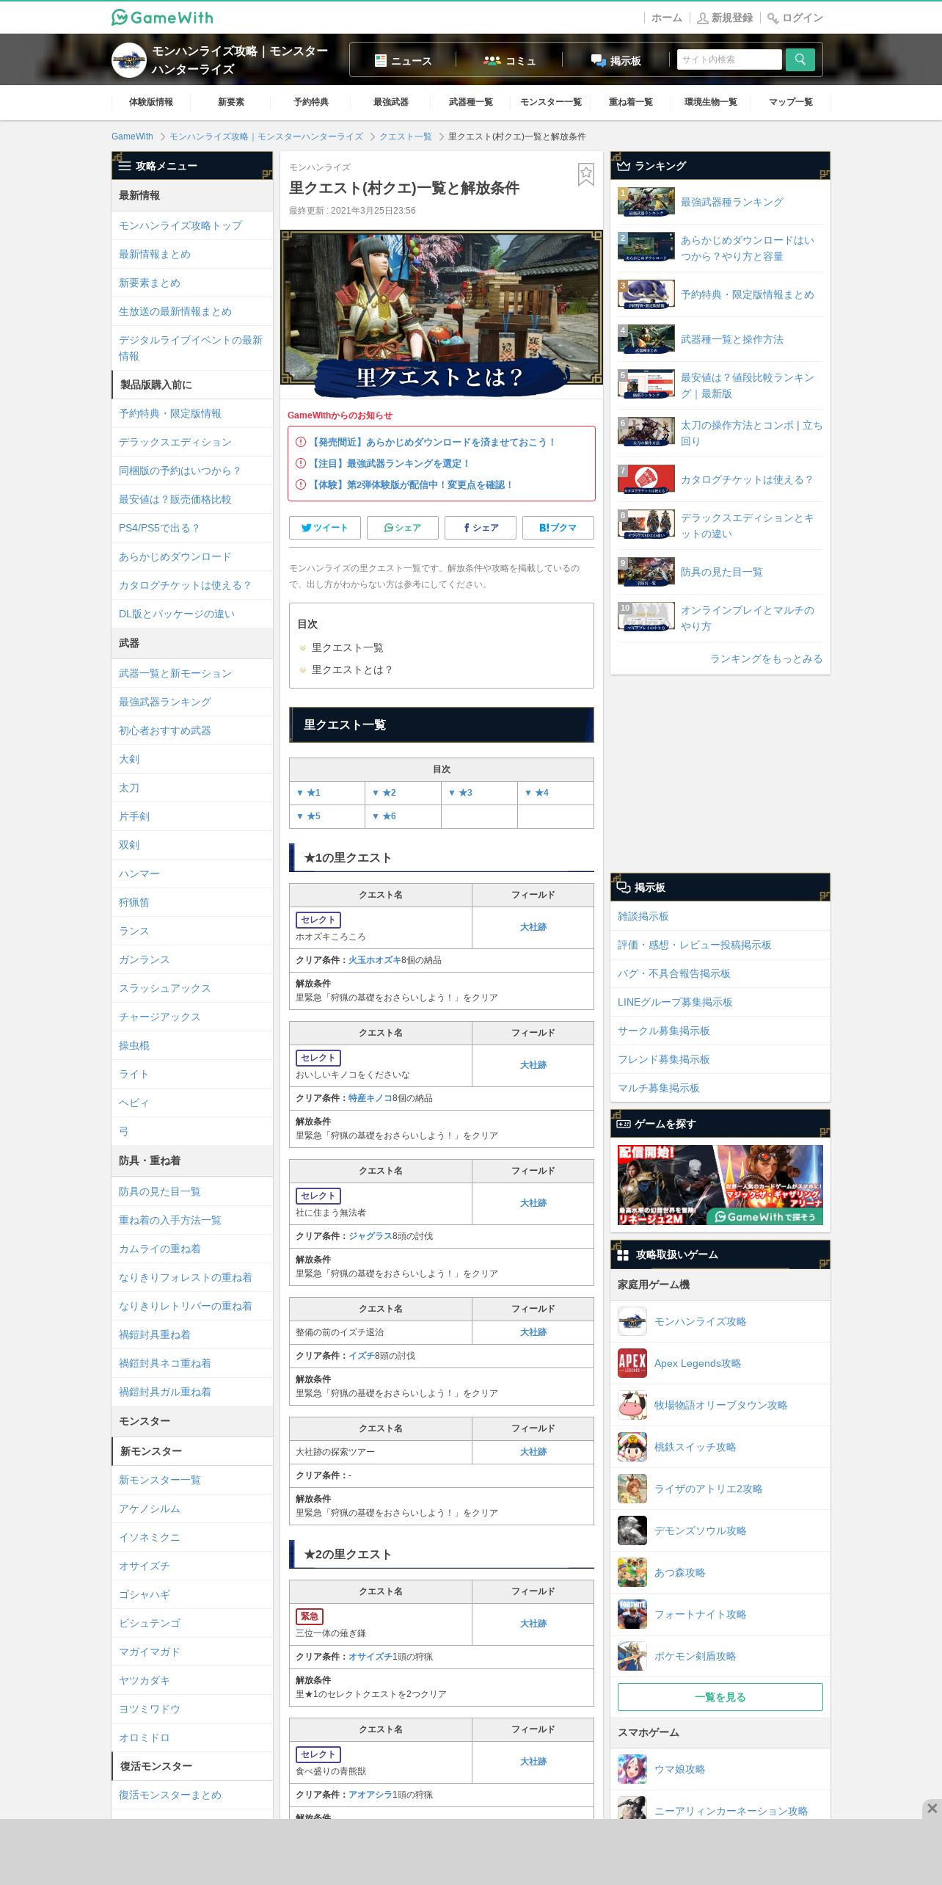
Task: Click the フォートナイト攻略 icon
Action: coord(632,1614)
